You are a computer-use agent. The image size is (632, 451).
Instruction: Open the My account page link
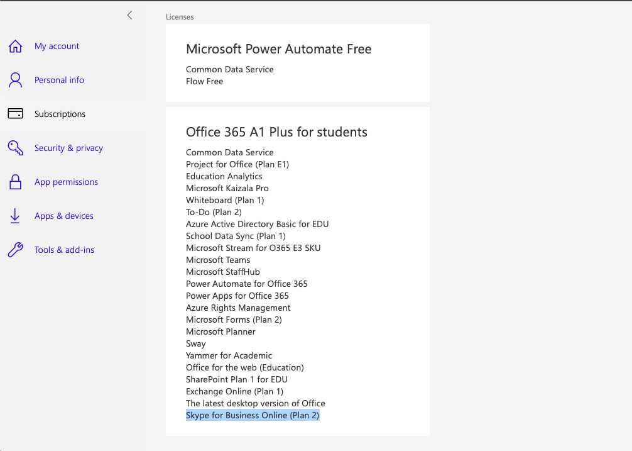[57, 46]
